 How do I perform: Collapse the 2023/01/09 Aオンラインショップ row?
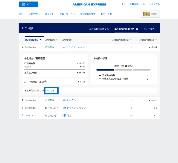click(23, 47)
